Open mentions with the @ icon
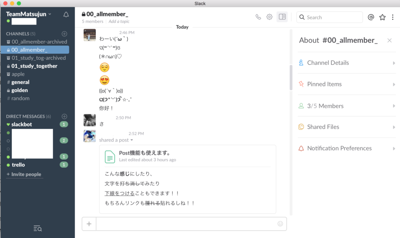400x238 pixels. pos(371,17)
